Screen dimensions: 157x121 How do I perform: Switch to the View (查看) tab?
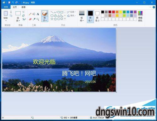23,7
